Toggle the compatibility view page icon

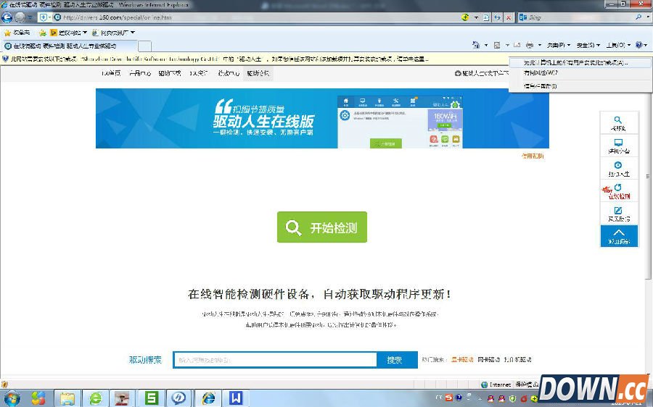click(486, 17)
